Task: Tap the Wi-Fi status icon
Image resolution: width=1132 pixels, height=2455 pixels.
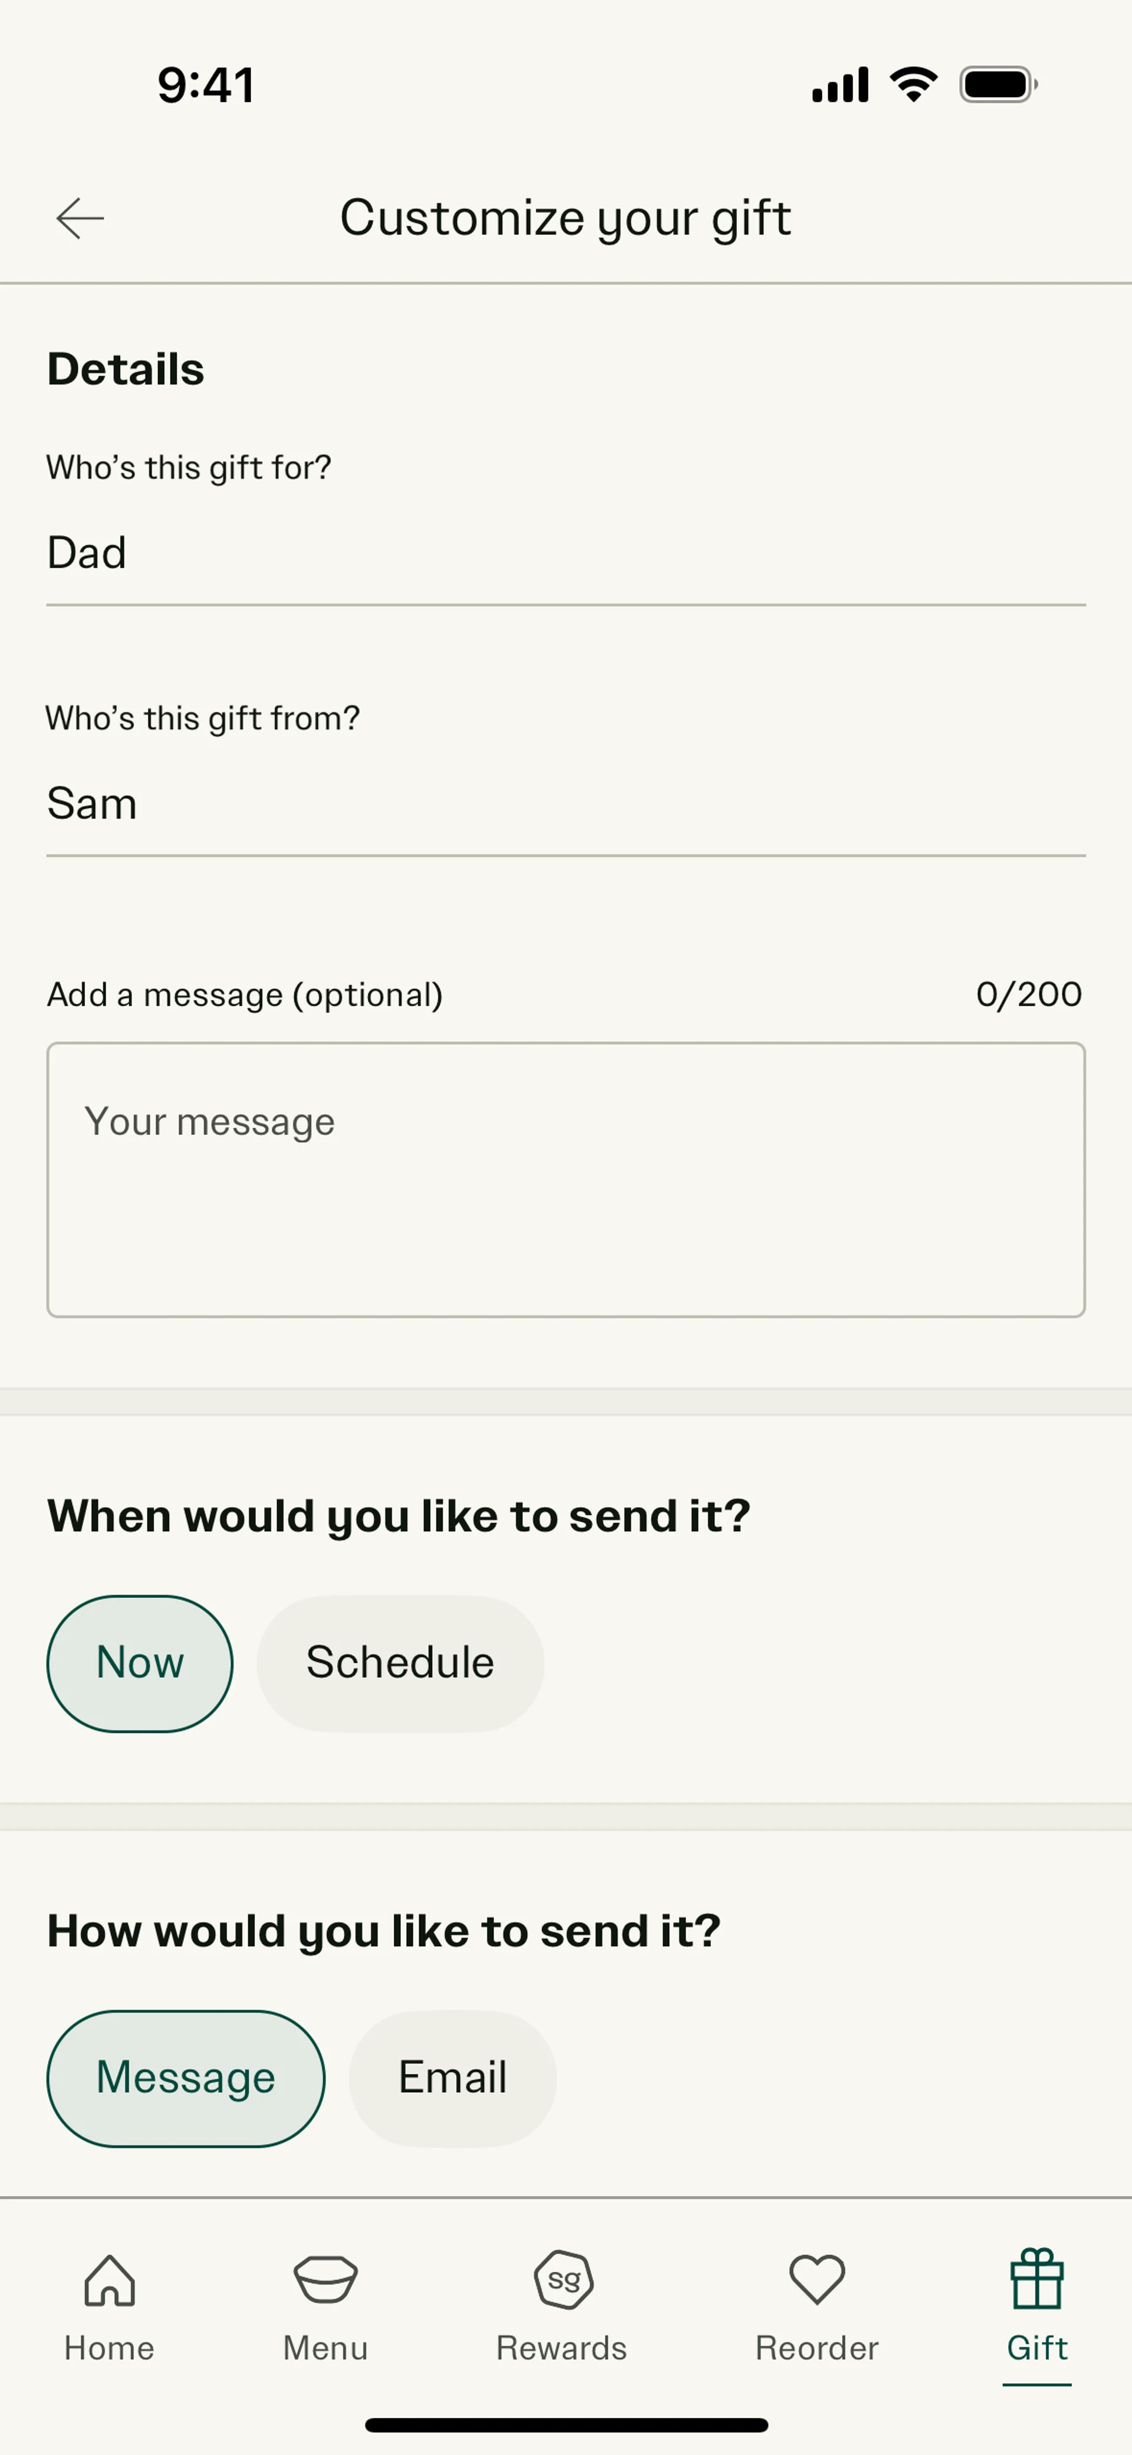Action: (x=913, y=85)
